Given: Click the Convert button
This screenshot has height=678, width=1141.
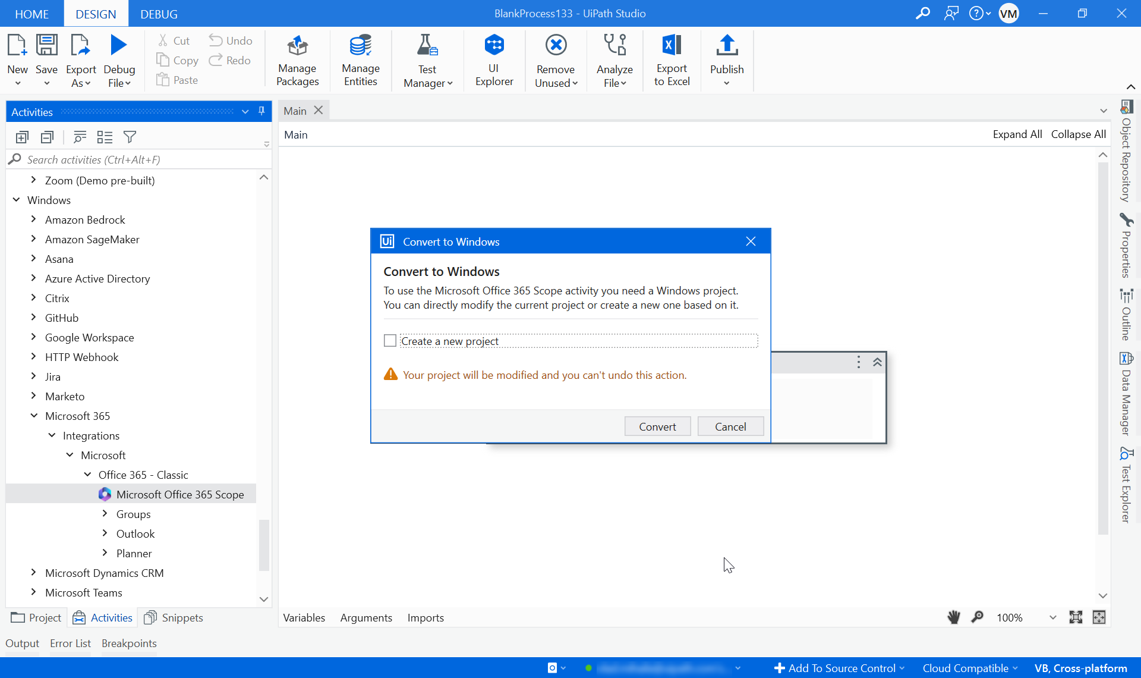Looking at the screenshot, I should tap(657, 426).
